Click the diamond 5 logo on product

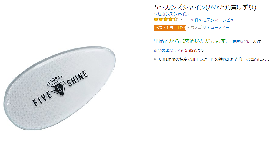[x=58, y=88]
